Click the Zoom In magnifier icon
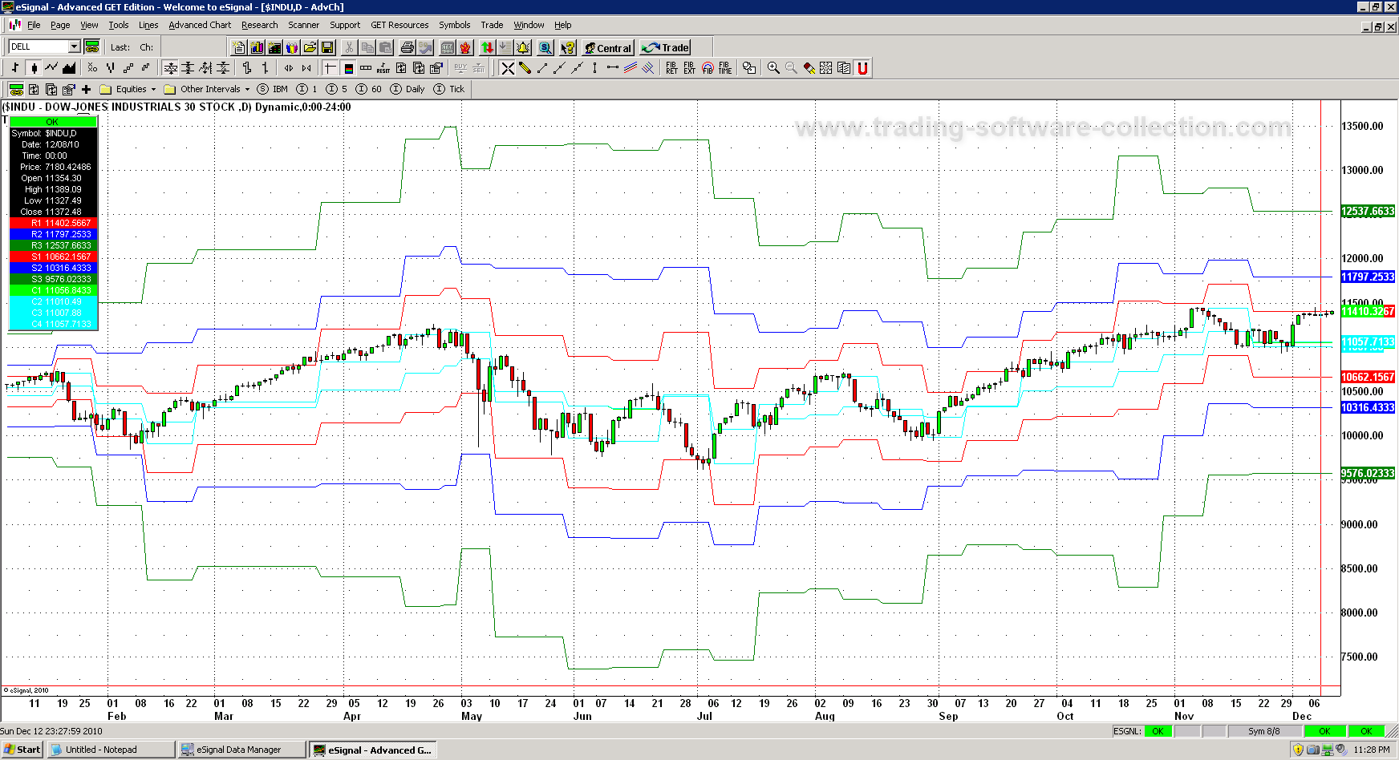The image size is (1399, 760). pos(773,68)
